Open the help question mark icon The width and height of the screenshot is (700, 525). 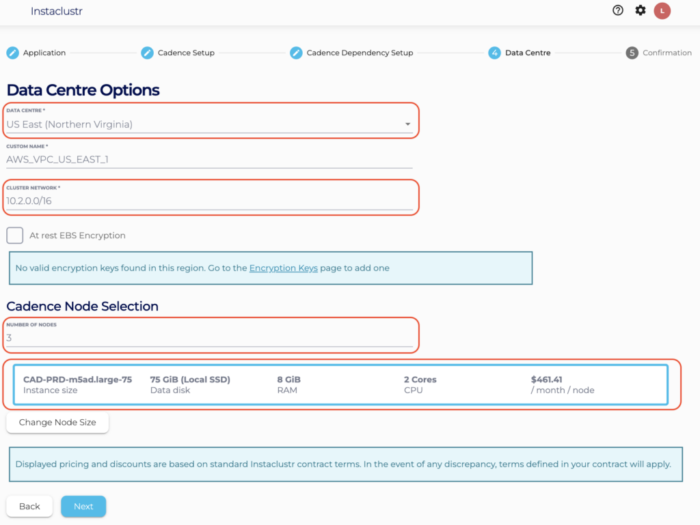click(617, 10)
